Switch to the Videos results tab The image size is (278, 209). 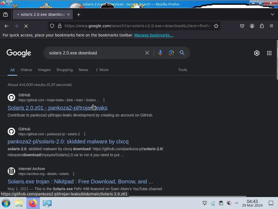click(26, 70)
